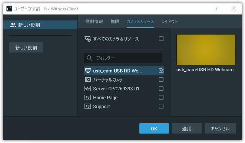Click the virtual camera icon beside バーチャルカメラ

click(87, 79)
